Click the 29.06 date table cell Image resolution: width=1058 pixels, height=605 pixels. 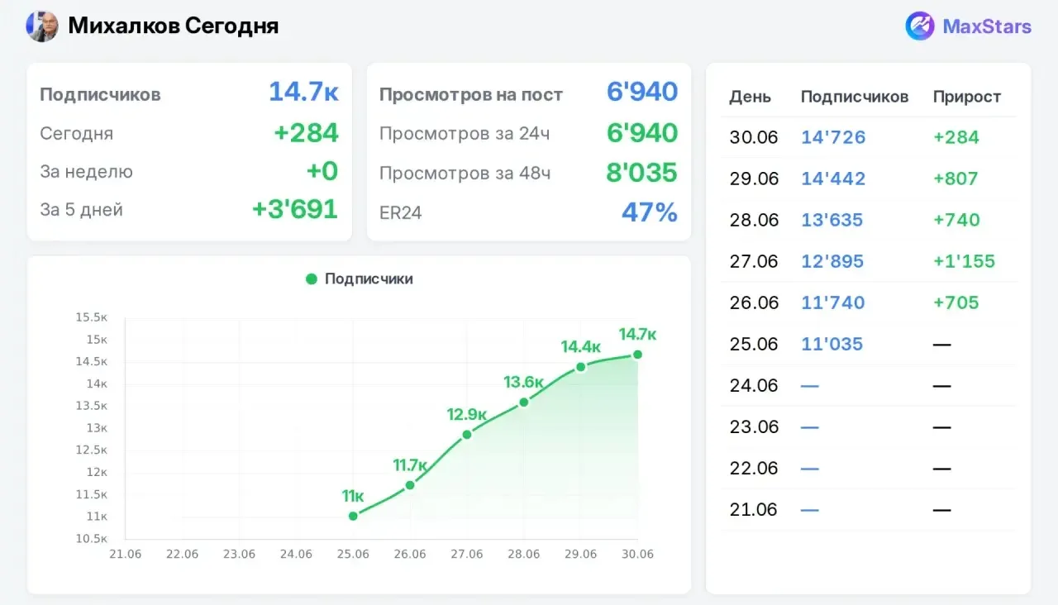click(x=754, y=179)
